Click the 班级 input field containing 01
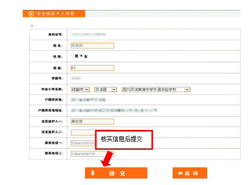The width and height of the screenshot is (249, 185). [93, 68]
